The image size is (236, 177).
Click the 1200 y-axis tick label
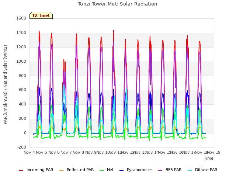click(21, 47)
